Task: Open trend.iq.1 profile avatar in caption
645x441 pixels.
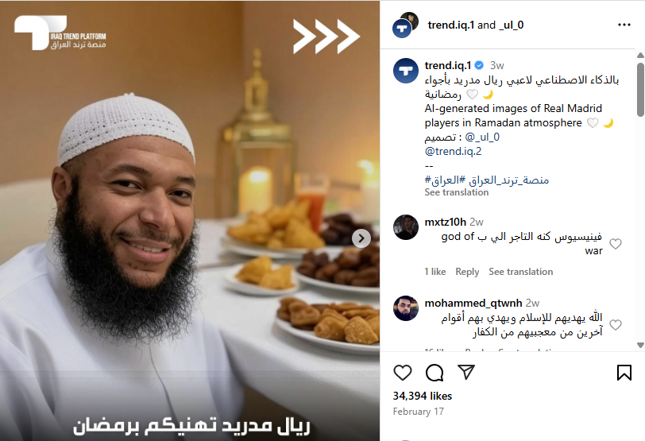Action: (406, 71)
